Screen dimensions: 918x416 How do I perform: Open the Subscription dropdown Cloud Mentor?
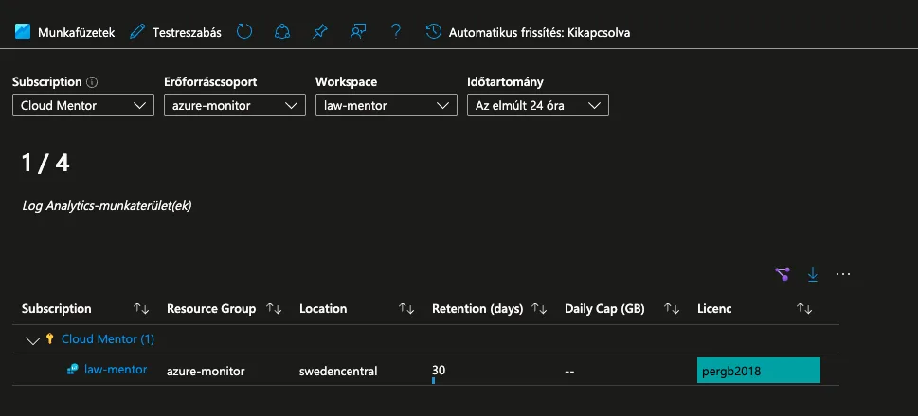[83, 105]
